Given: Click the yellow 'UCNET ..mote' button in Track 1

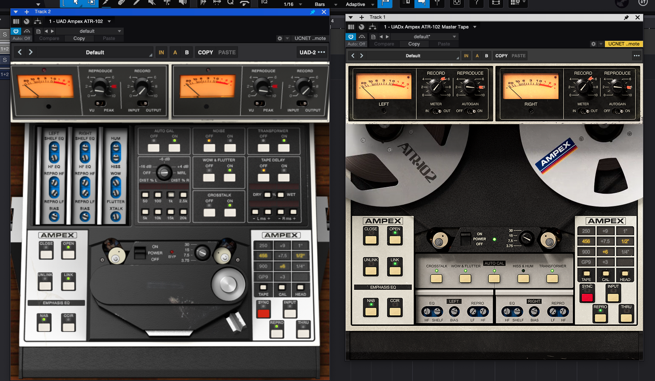Looking at the screenshot, I should (x=624, y=44).
